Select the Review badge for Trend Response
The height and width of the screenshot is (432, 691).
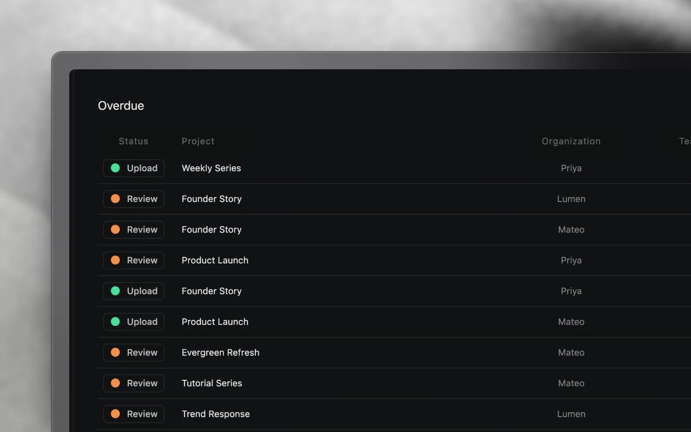tap(134, 414)
